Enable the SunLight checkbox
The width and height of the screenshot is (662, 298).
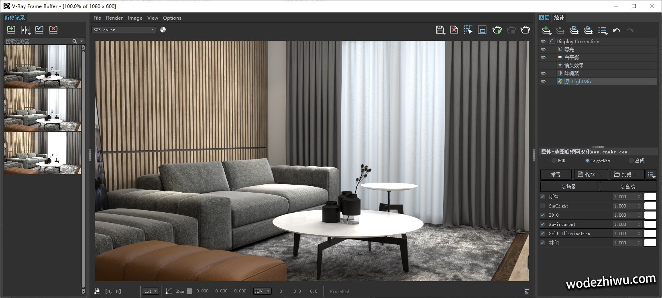click(x=543, y=206)
